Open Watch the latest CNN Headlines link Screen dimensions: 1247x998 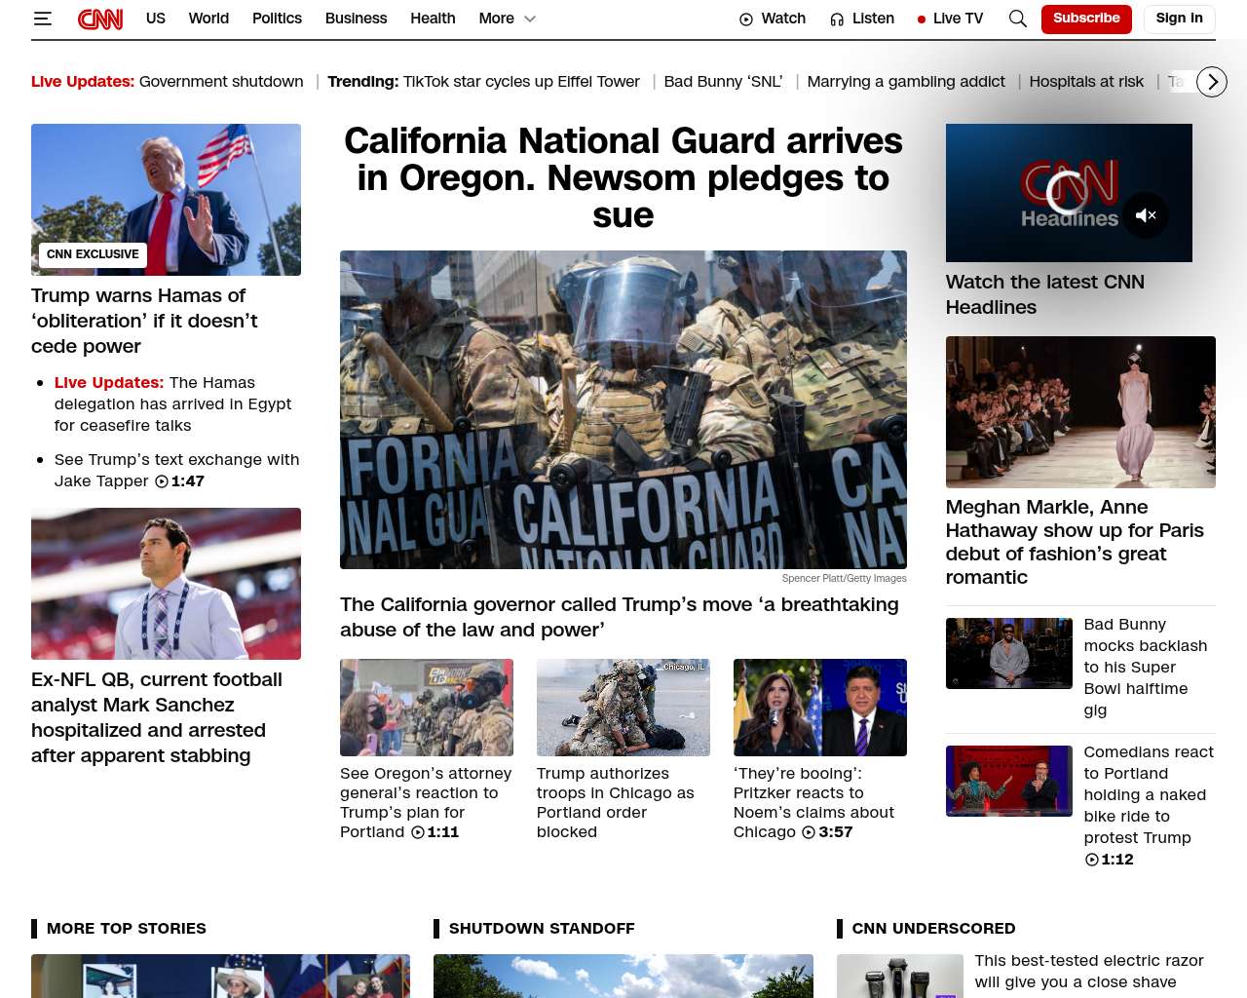pos(1045,294)
